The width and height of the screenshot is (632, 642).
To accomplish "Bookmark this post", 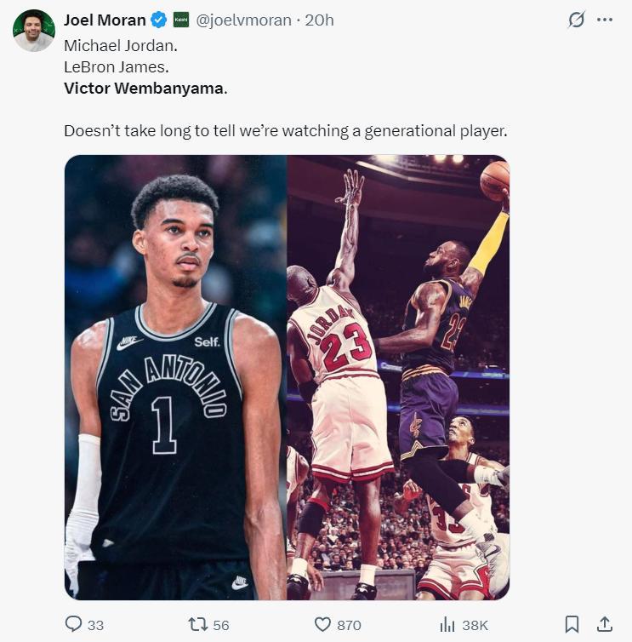I will coord(572,624).
